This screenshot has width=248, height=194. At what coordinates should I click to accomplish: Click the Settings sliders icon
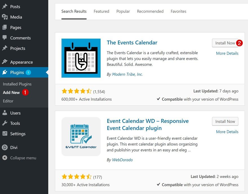click(x=5, y=133)
